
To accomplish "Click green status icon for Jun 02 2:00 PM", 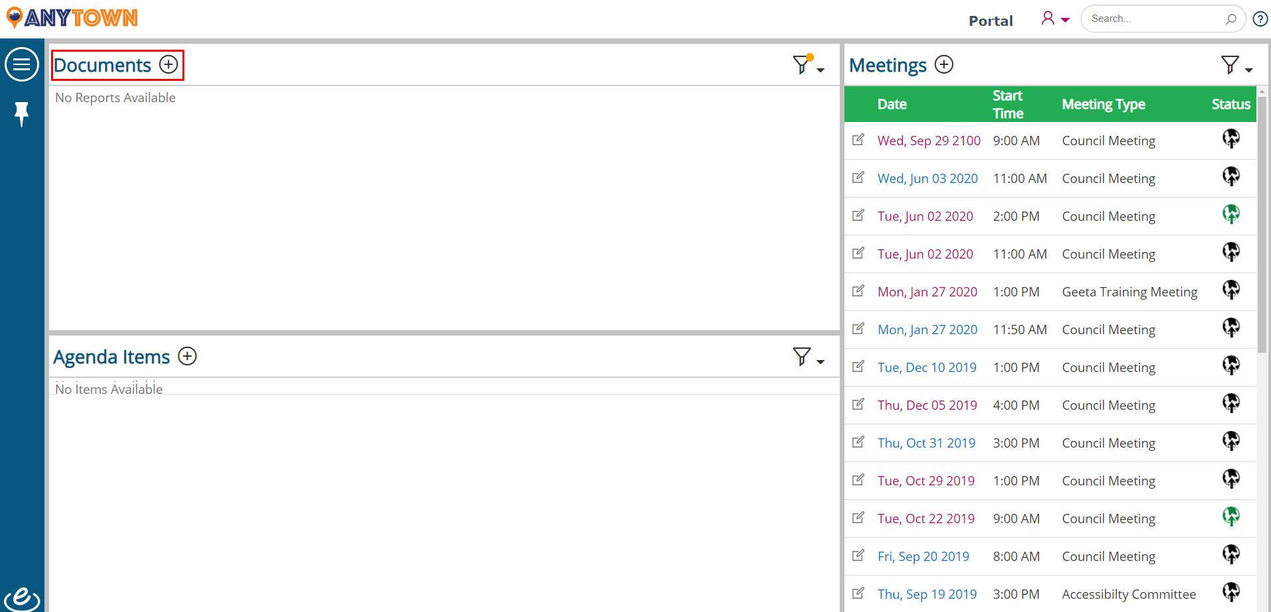I will pos(1231,214).
